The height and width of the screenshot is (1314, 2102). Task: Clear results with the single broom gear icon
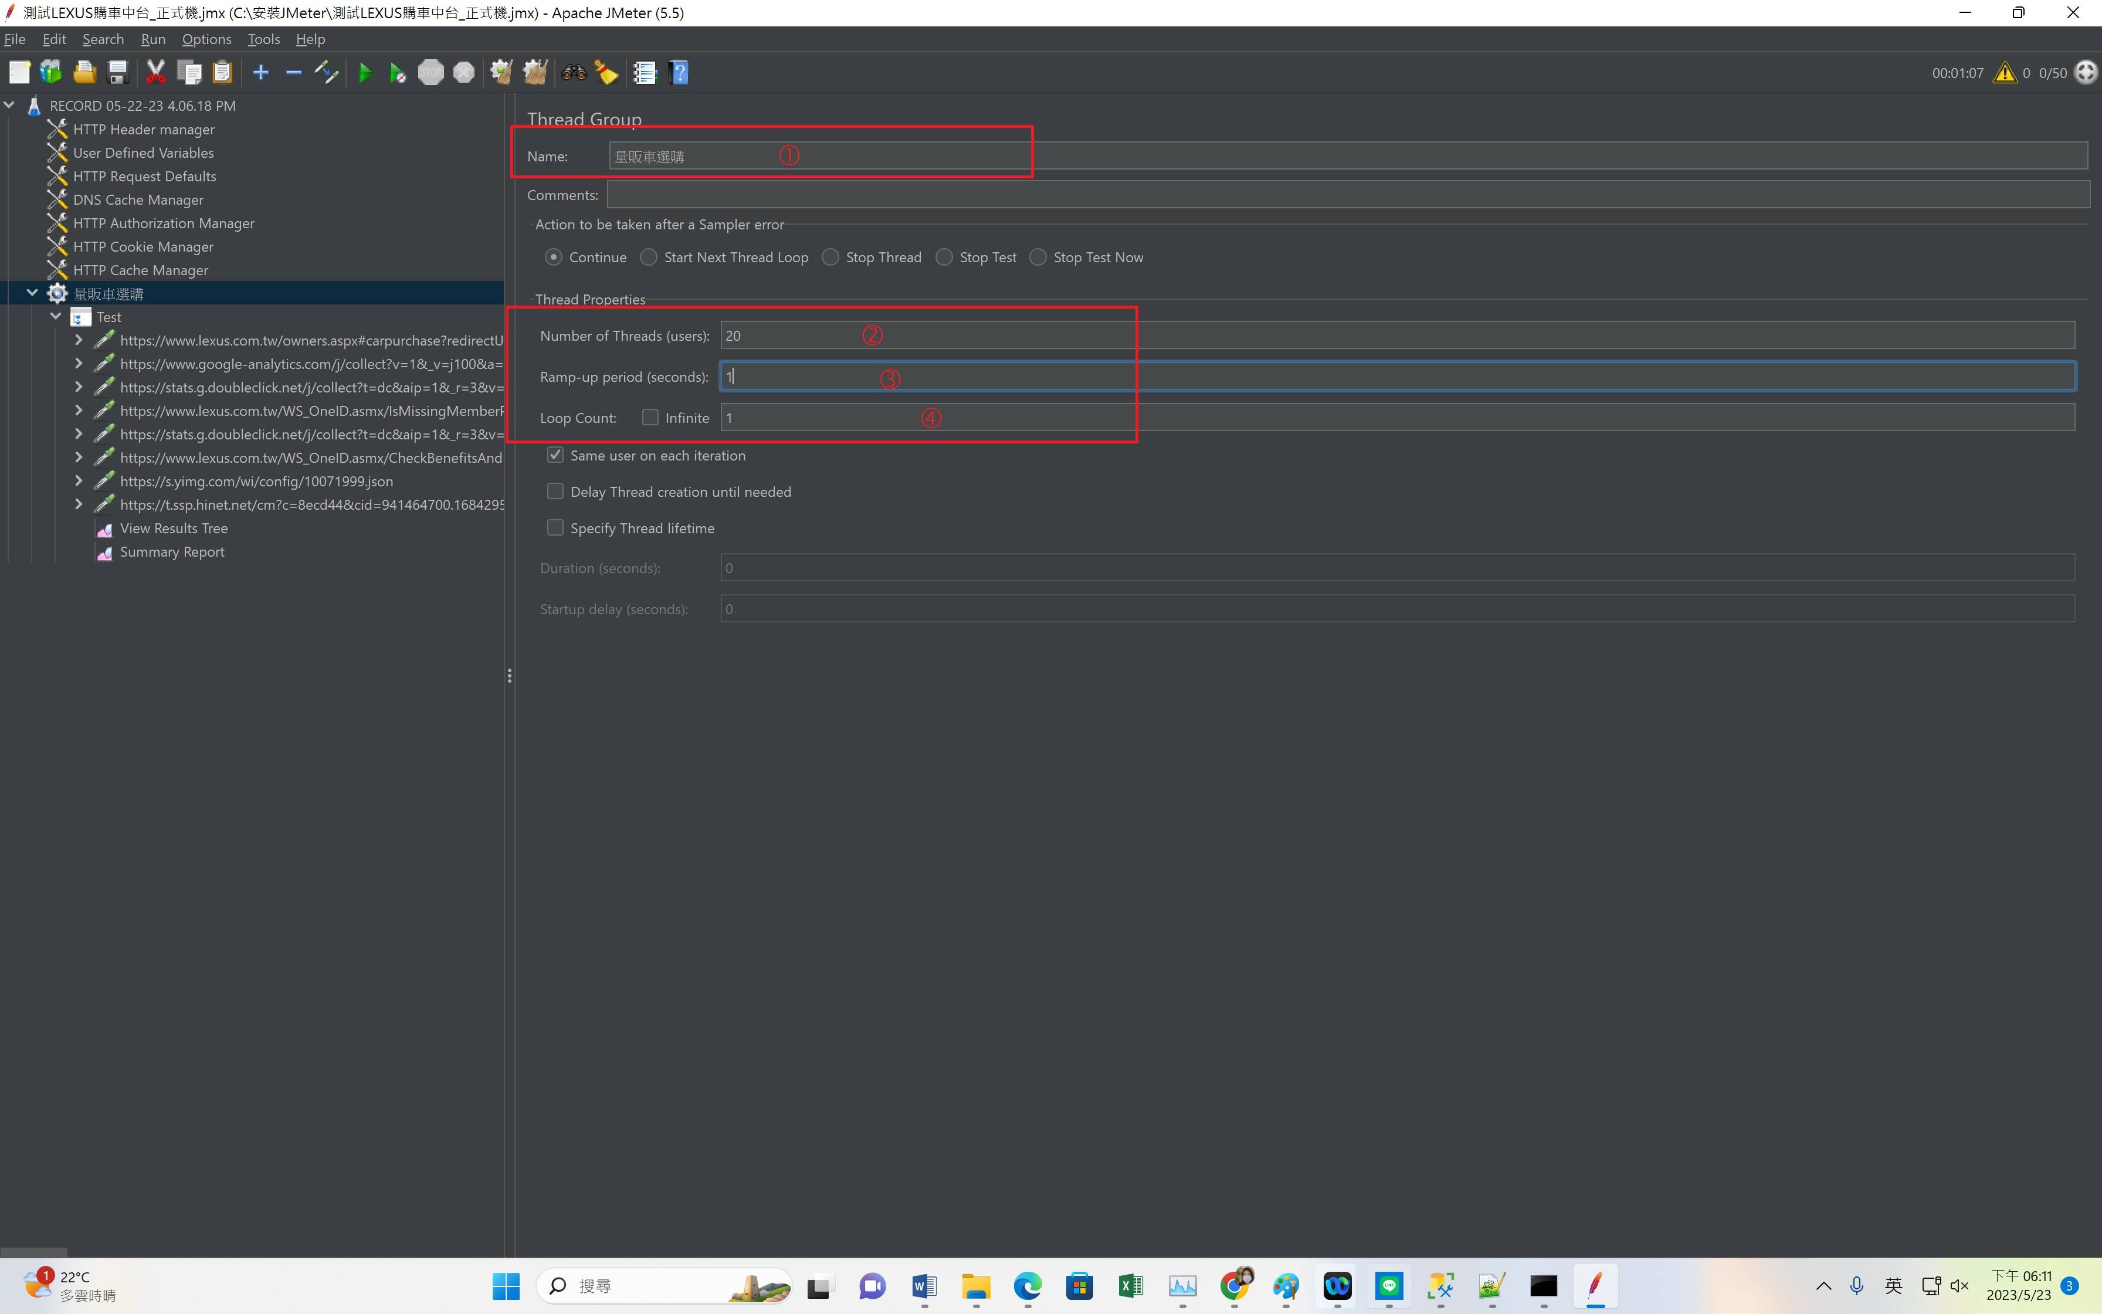(501, 73)
